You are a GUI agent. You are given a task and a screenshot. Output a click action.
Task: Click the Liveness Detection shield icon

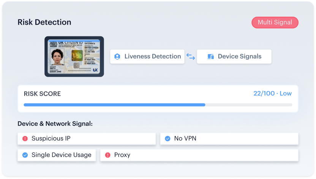[x=117, y=57]
